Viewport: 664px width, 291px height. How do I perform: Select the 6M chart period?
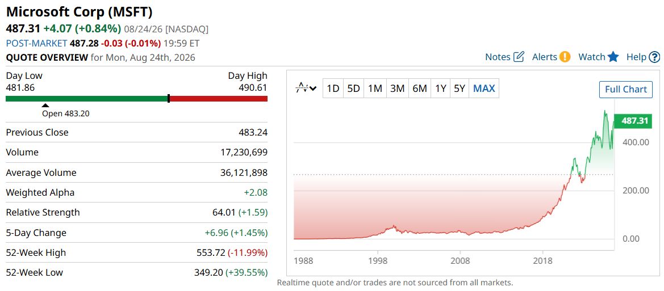click(x=419, y=89)
